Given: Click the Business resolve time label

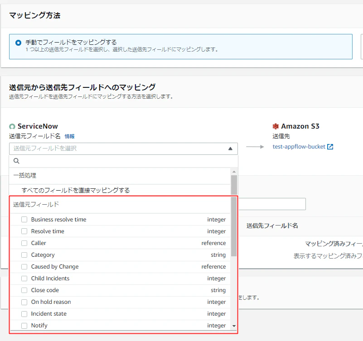Looking at the screenshot, I should pyautogui.click(x=58, y=219).
